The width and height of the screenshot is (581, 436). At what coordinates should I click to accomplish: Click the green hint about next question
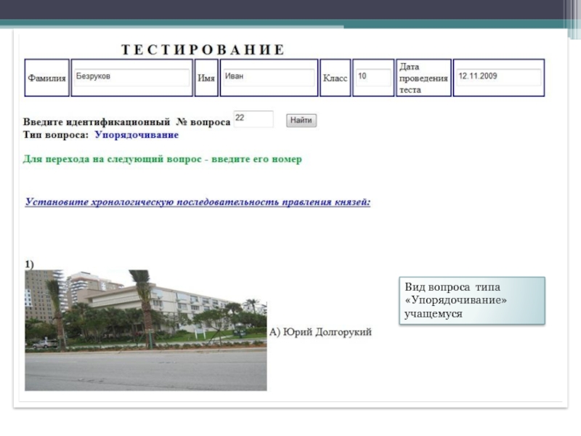(162, 159)
